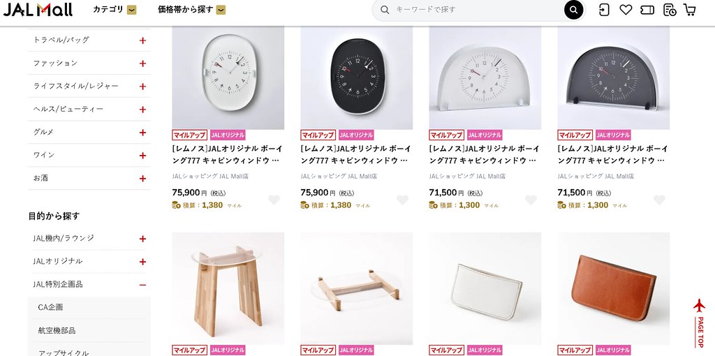The height and width of the screenshot is (356, 715).
Task: Open the 価格帯から探す dropdown
Action: [191, 10]
